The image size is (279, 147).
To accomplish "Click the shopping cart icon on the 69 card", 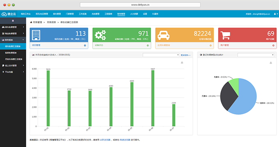I will click(x=225, y=36).
